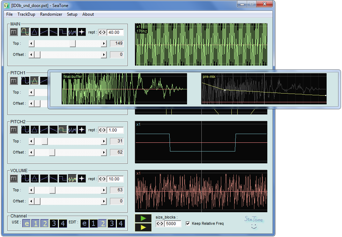Click the size_blocks arrows button
Viewport: 342px width, 237px height.
(x=160, y=223)
